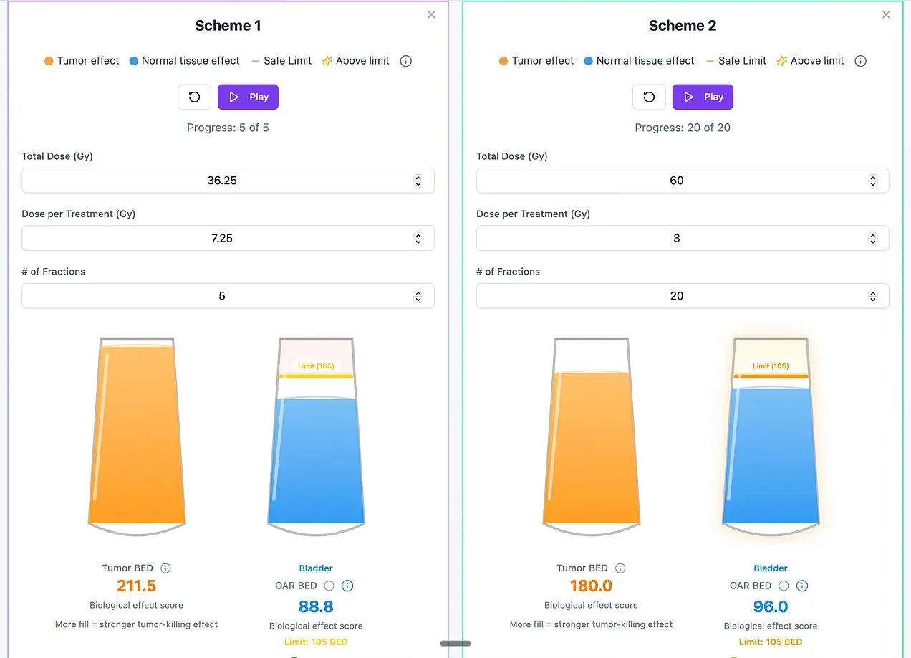Viewport: 911px width, 658px height.
Task: Click the # of Fractions stepper in Scheme 1
Action: (418, 295)
